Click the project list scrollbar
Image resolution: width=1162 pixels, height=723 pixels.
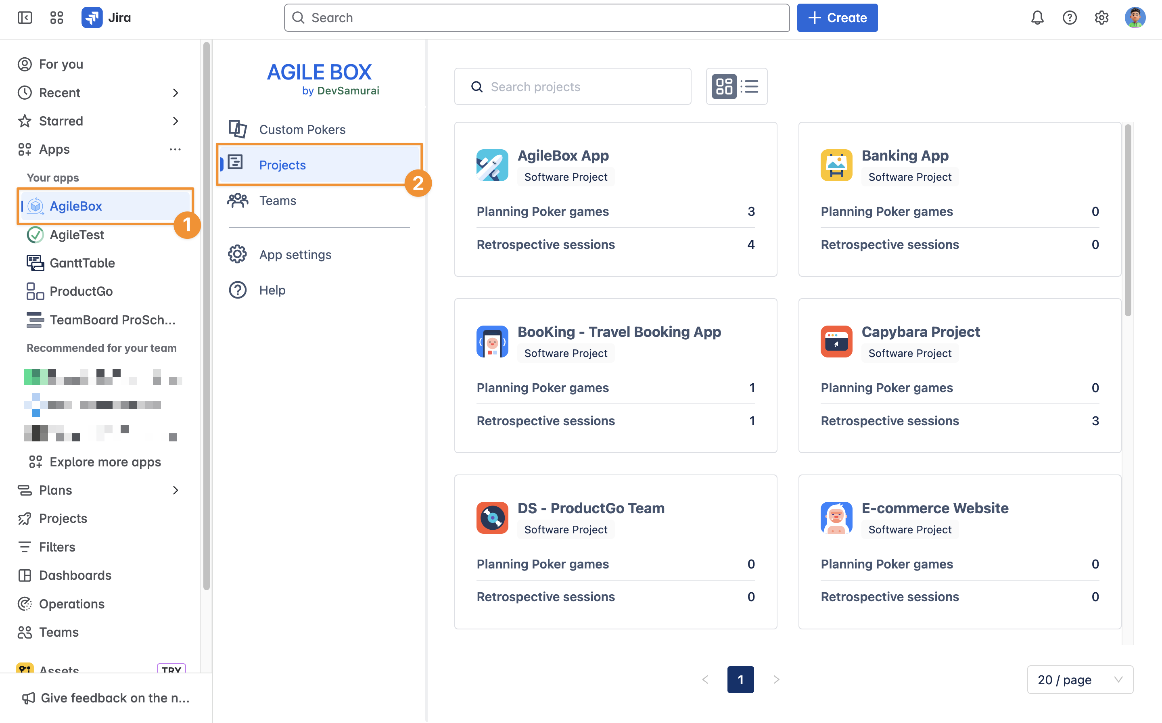click(1128, 220)
